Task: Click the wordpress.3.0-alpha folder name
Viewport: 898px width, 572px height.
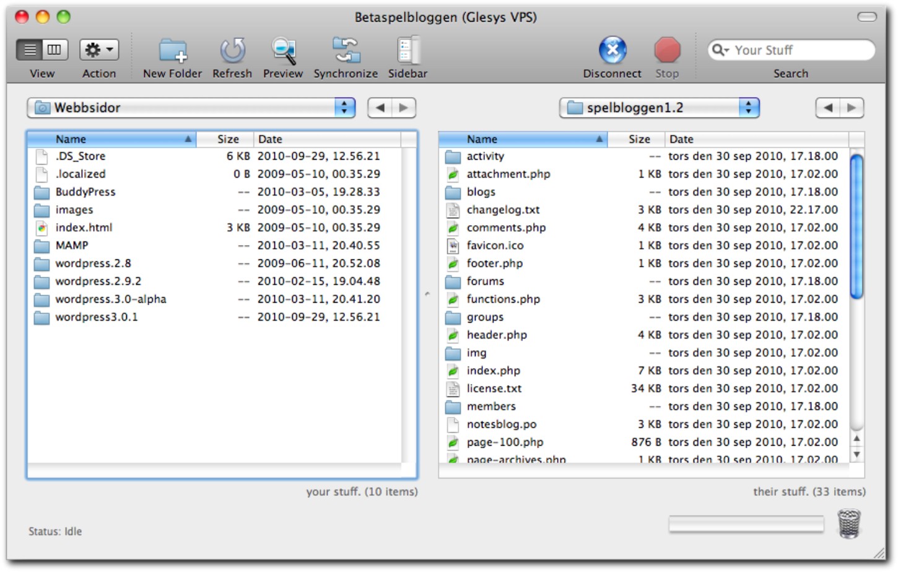Action: tap(111, 299)
